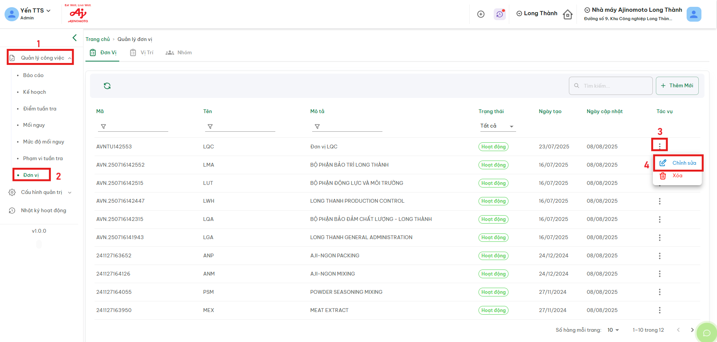Choose Chỉnh sửa from context menu
Screen dimensions: 717x342
coord(678,163)
